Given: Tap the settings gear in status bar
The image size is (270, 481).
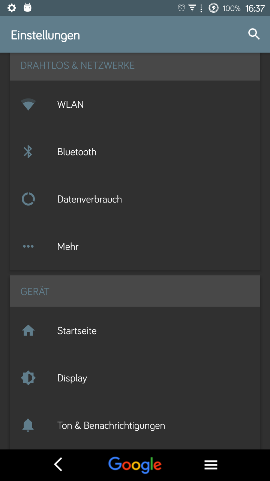Looking at the screenshot, I should [x=12, y=8].
